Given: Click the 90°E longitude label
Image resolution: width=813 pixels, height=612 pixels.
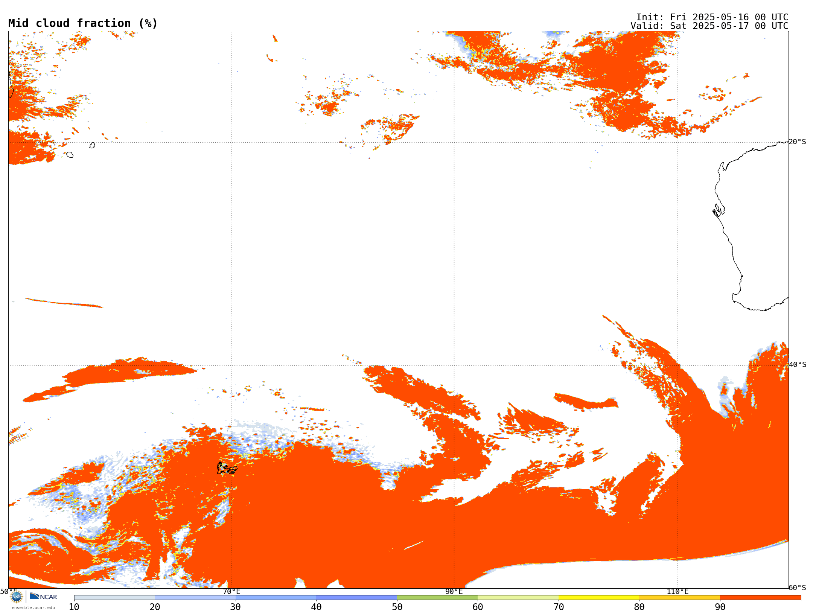Looking at the screenshot, I should [x=454, y=592].
